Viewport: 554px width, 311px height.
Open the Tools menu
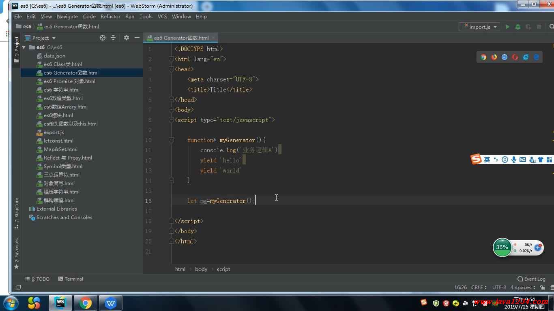(146, 17)
